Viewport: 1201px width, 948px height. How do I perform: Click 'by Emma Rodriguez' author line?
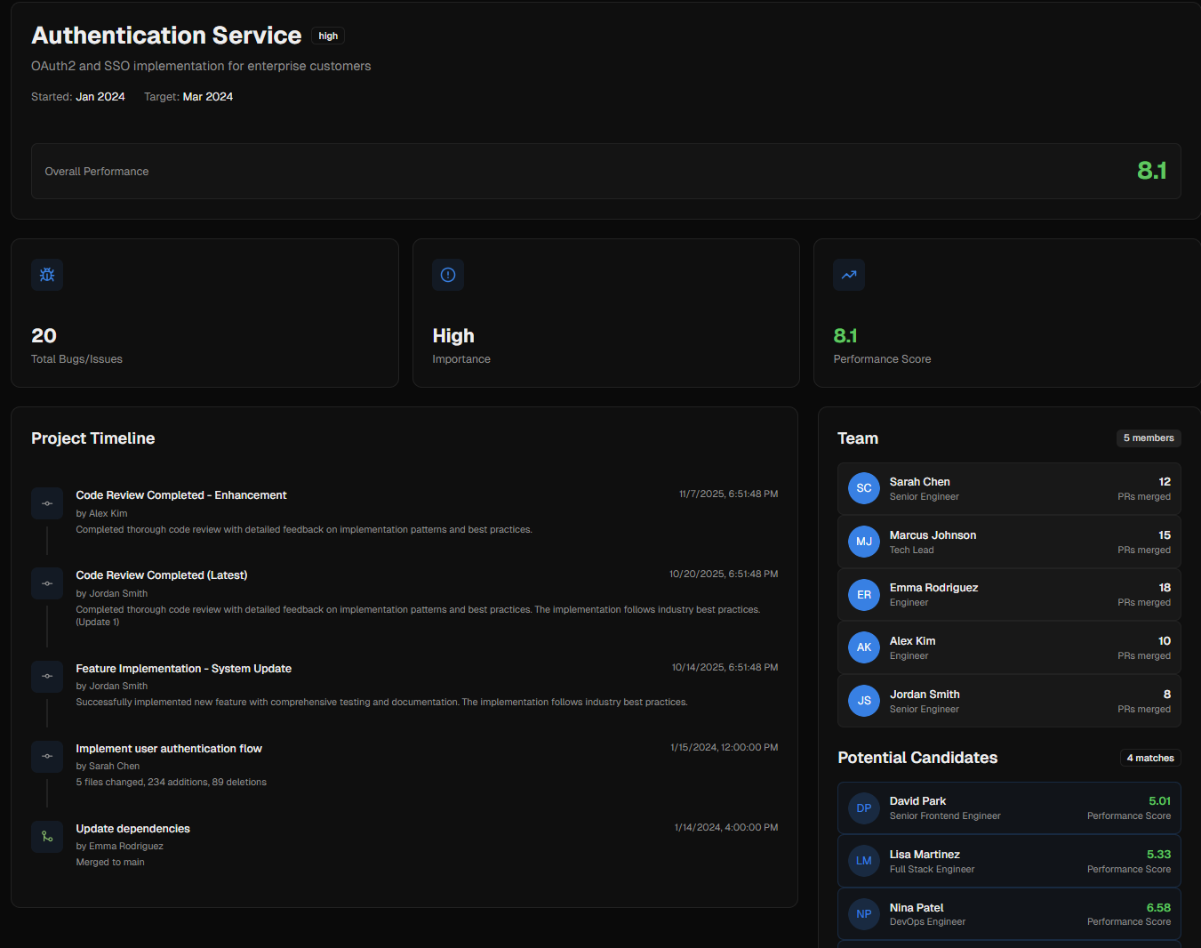click(x=120, y=847)
